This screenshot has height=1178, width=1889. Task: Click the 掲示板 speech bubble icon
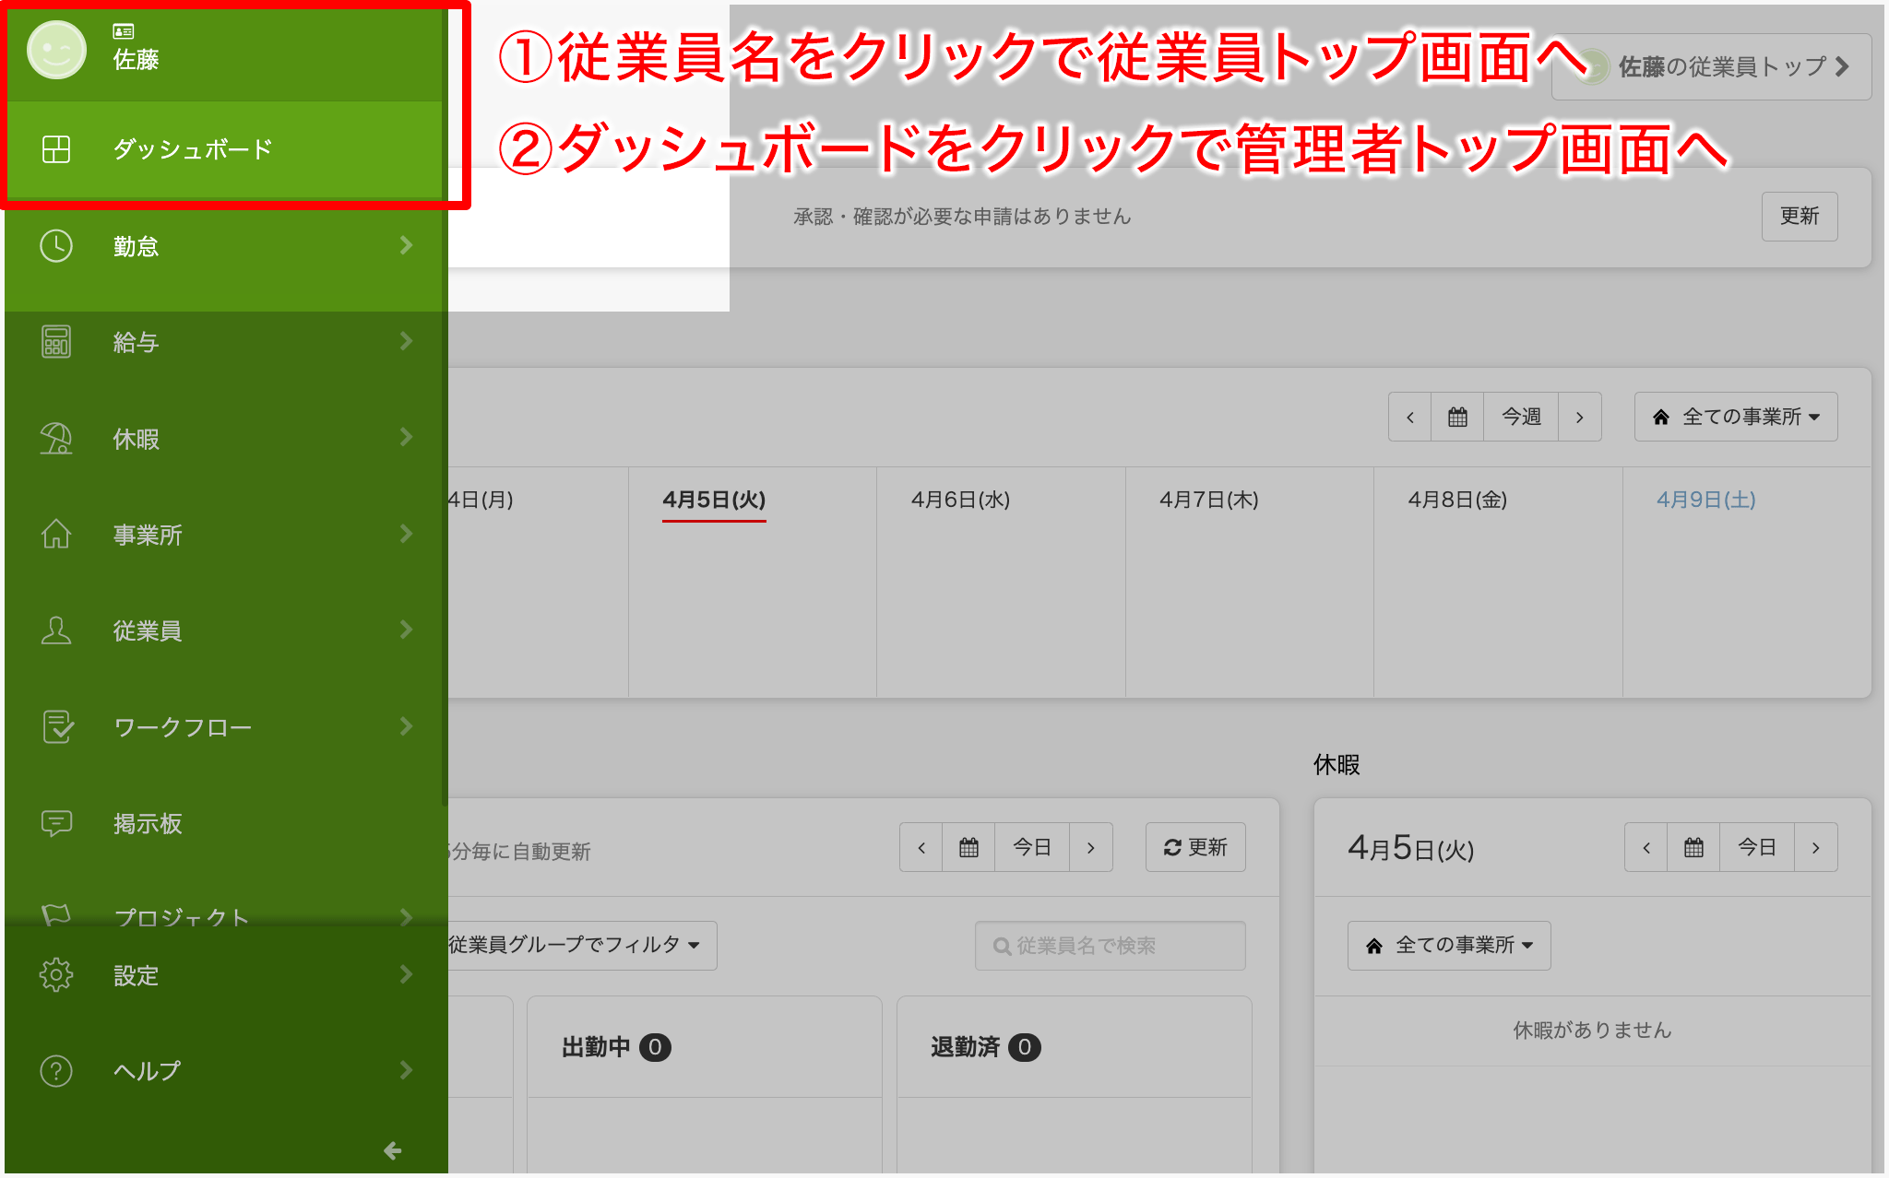(x=56, y=823)
